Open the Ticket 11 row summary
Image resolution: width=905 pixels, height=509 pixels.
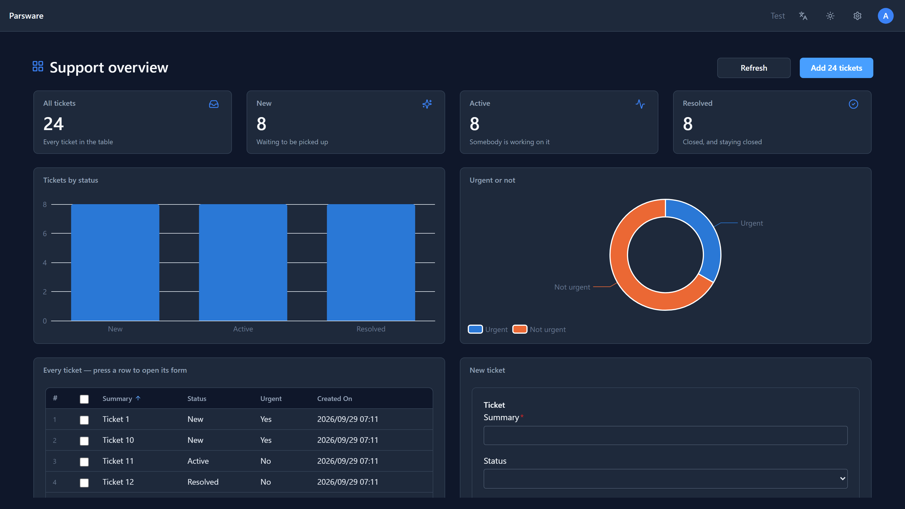(x=118, y=461)
